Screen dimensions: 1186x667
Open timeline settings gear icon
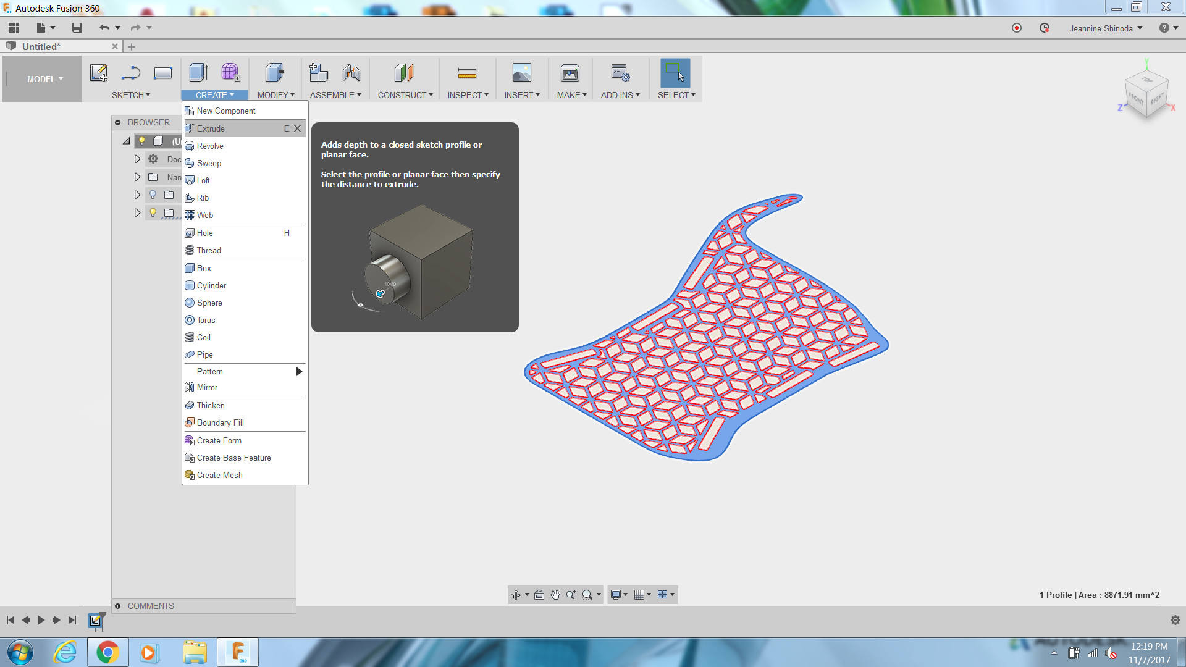[x=1175, y=620]
